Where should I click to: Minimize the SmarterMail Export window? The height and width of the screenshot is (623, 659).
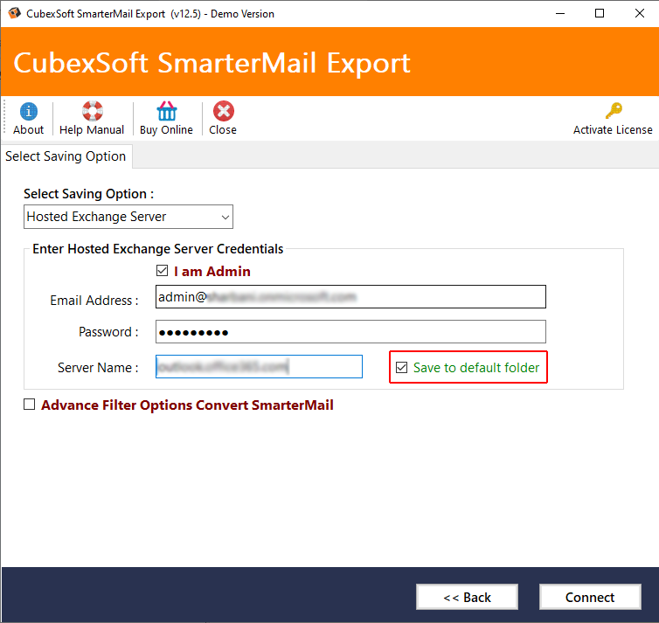point(560,13)
